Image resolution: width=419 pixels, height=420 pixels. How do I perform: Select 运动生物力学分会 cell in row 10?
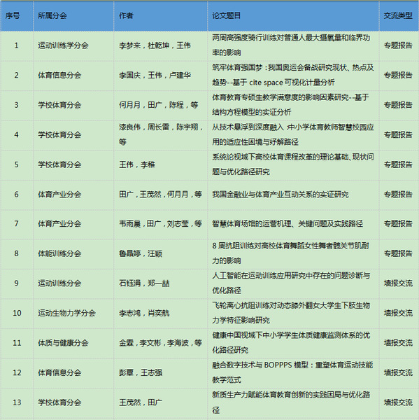point(66,313)
